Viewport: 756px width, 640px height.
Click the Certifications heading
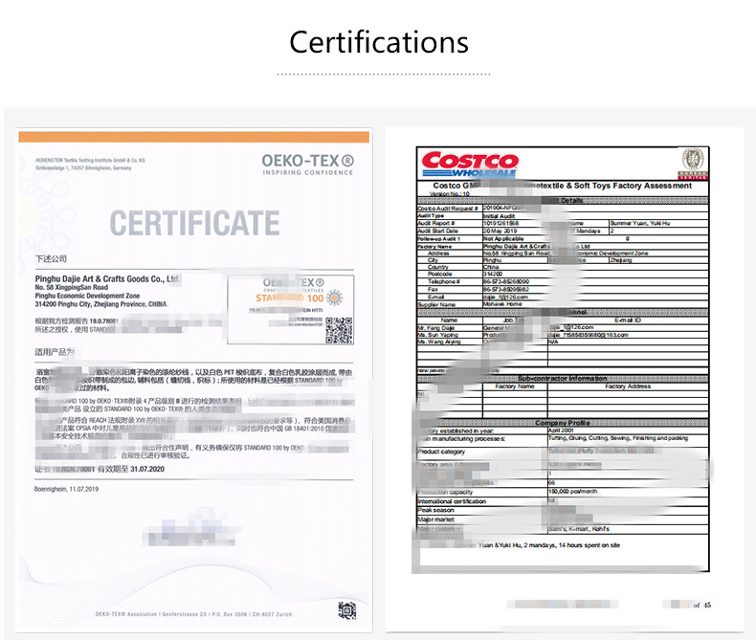(x=379, y=42)
